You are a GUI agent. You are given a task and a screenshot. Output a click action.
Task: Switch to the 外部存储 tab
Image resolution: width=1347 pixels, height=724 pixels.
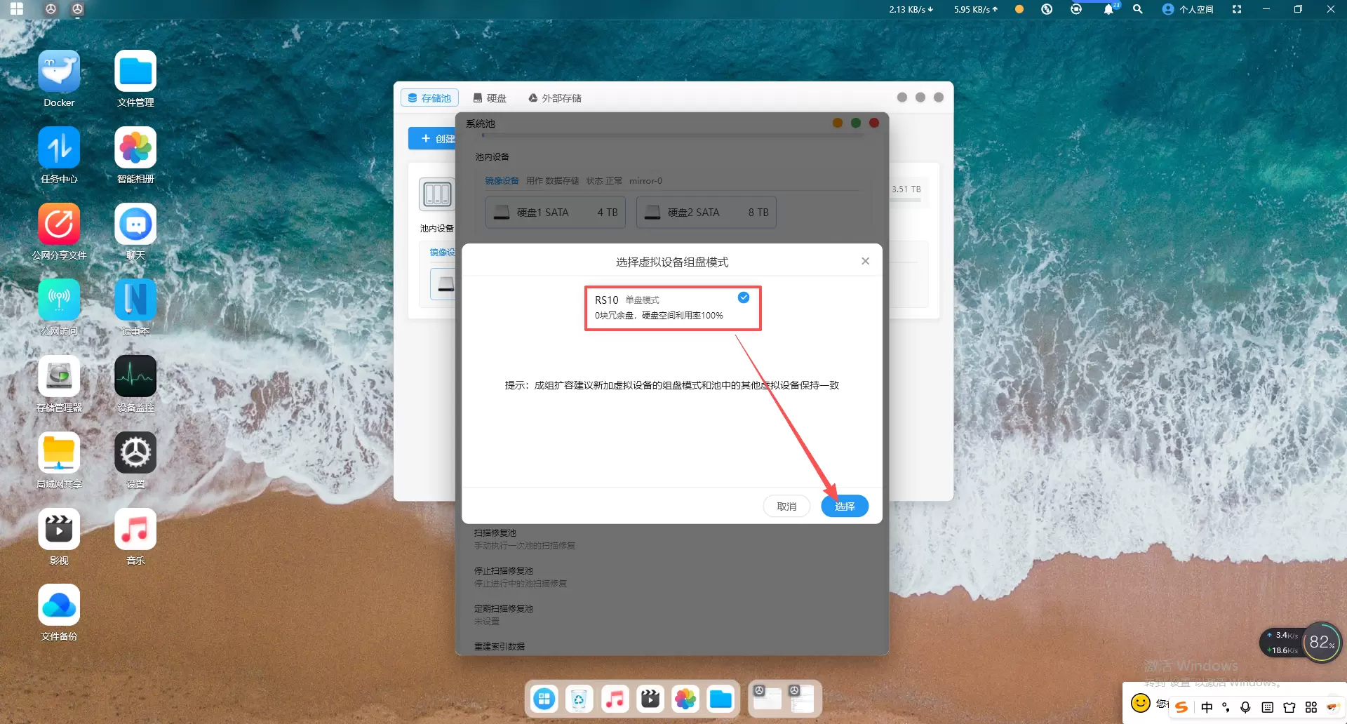(x=555, y=98)
